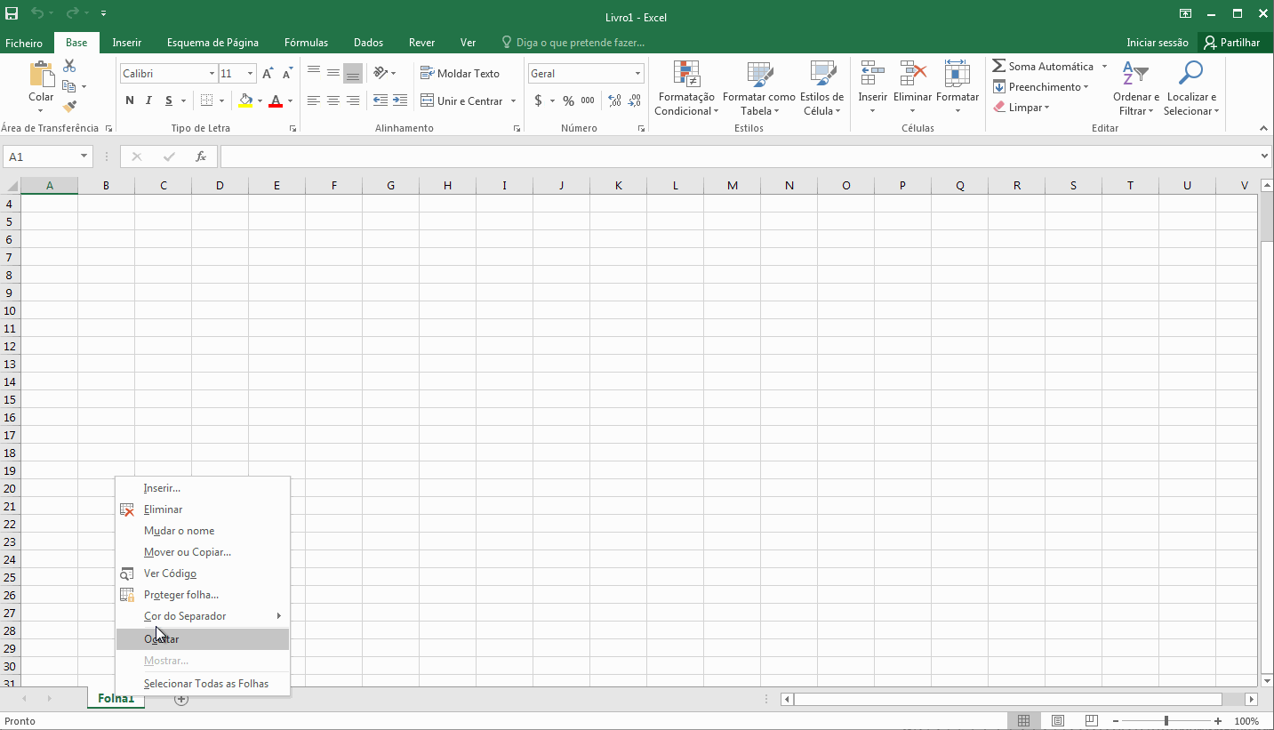This screenshot has height=730, width=1274.
Task: Click the thousands separator 000 icon
Action: (x=588, y=100)
